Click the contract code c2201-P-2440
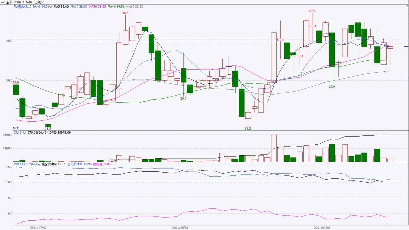 point(23,2)
